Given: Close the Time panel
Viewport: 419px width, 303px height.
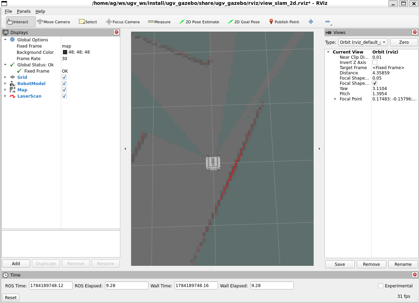Looking at the screenshot, I should [x=414, y=275].
